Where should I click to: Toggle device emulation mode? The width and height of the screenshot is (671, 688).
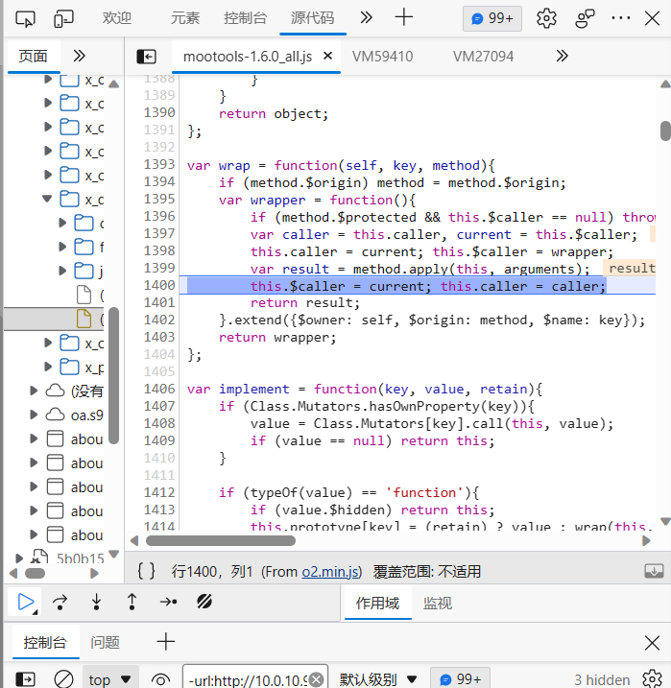(x=63, y=18)
